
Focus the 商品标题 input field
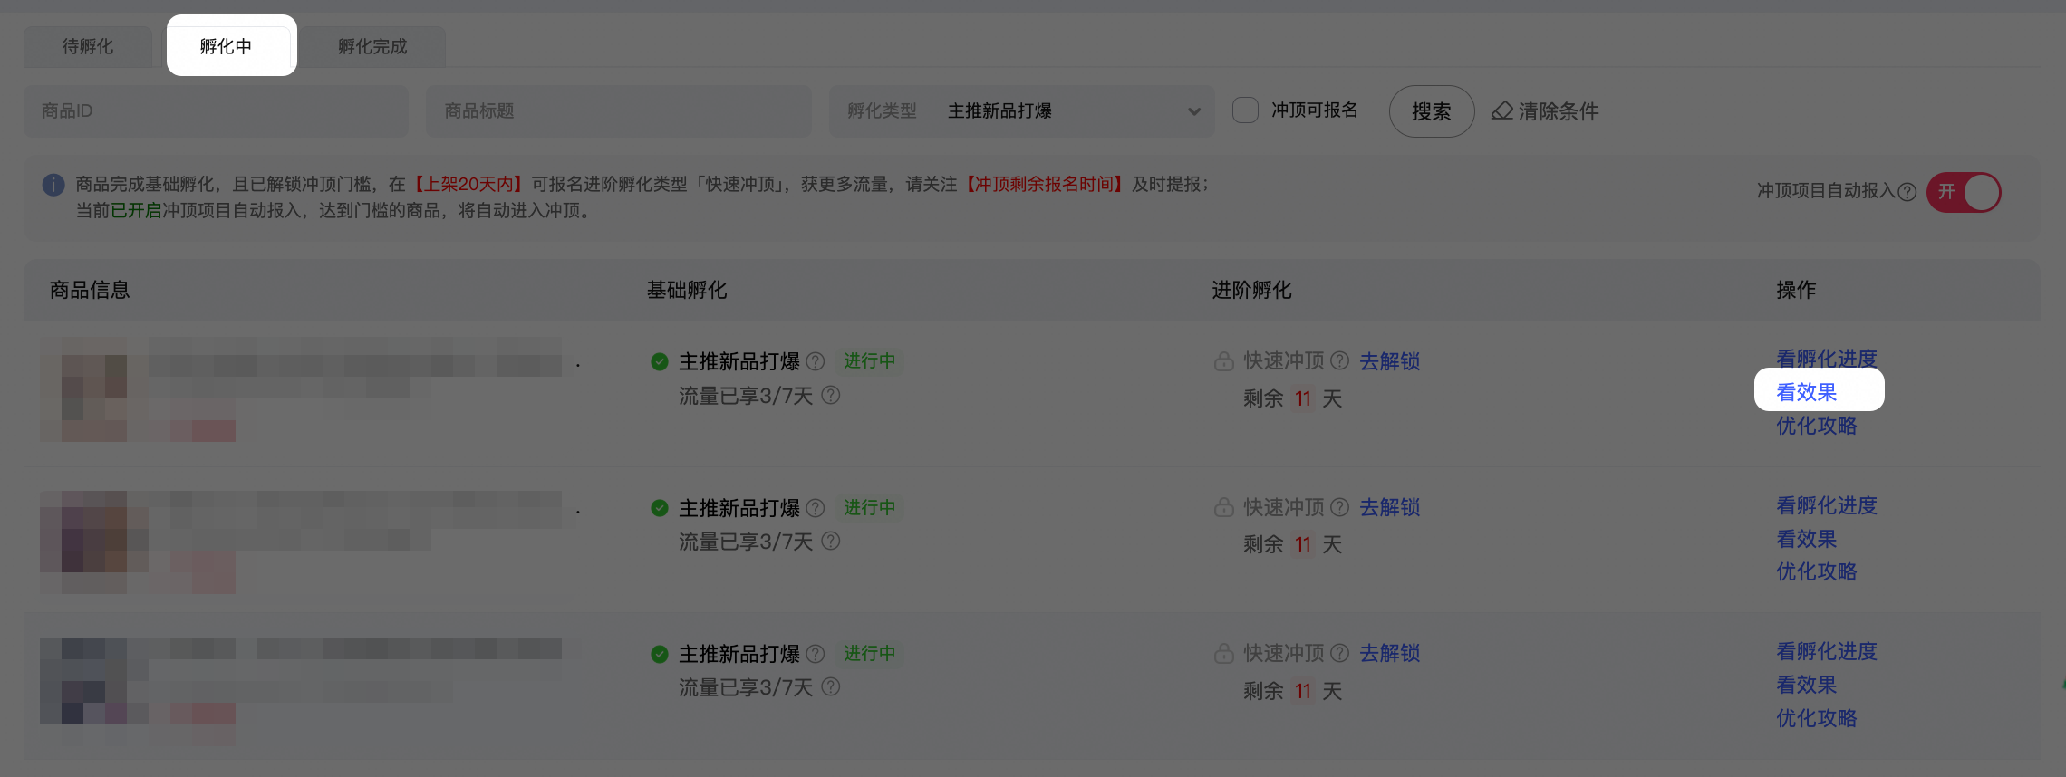619,111
